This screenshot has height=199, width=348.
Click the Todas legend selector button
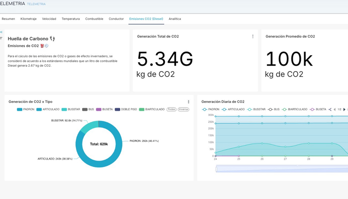point(172,109)
